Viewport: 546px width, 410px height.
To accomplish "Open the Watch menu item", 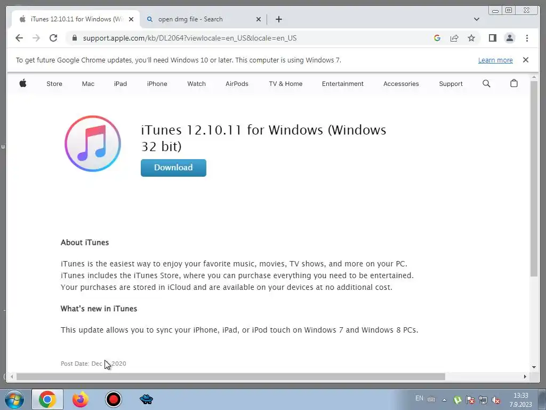I will point(196,84).
